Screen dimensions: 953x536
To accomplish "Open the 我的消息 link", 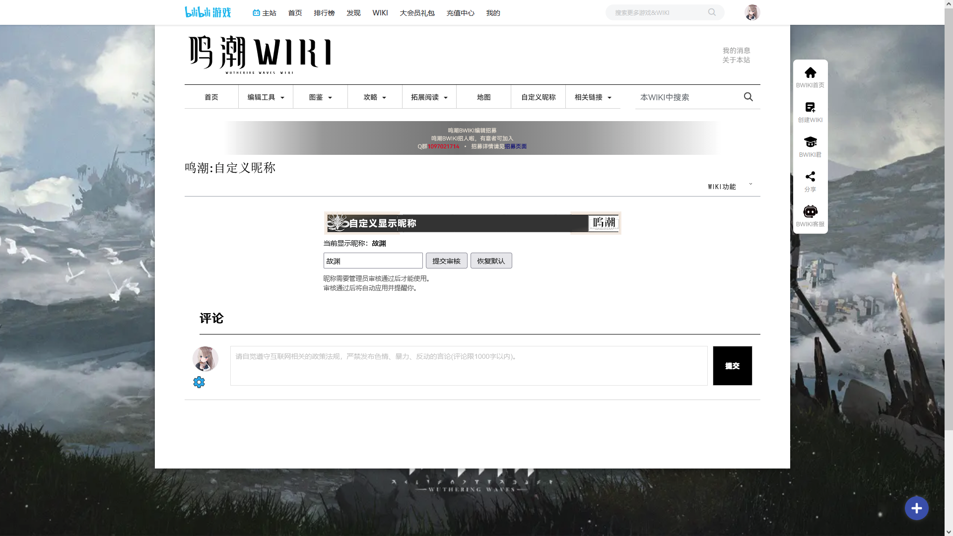I will (736, 51).
